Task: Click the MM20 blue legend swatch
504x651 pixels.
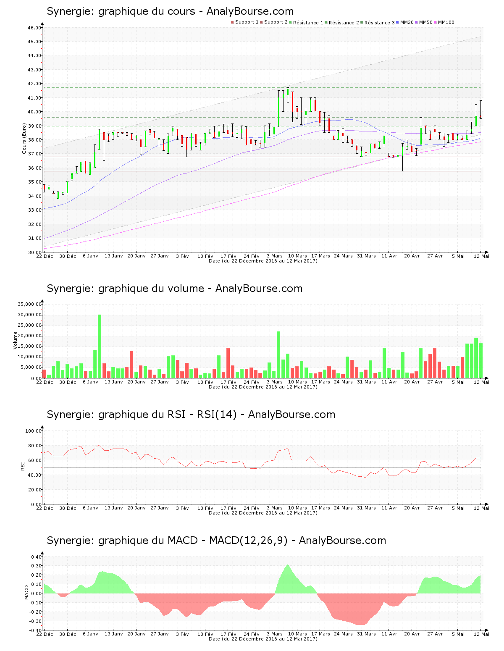Action: tap(398, 22)
